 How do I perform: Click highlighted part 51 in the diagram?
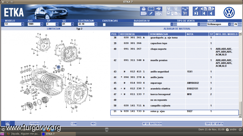coord(59,67)
